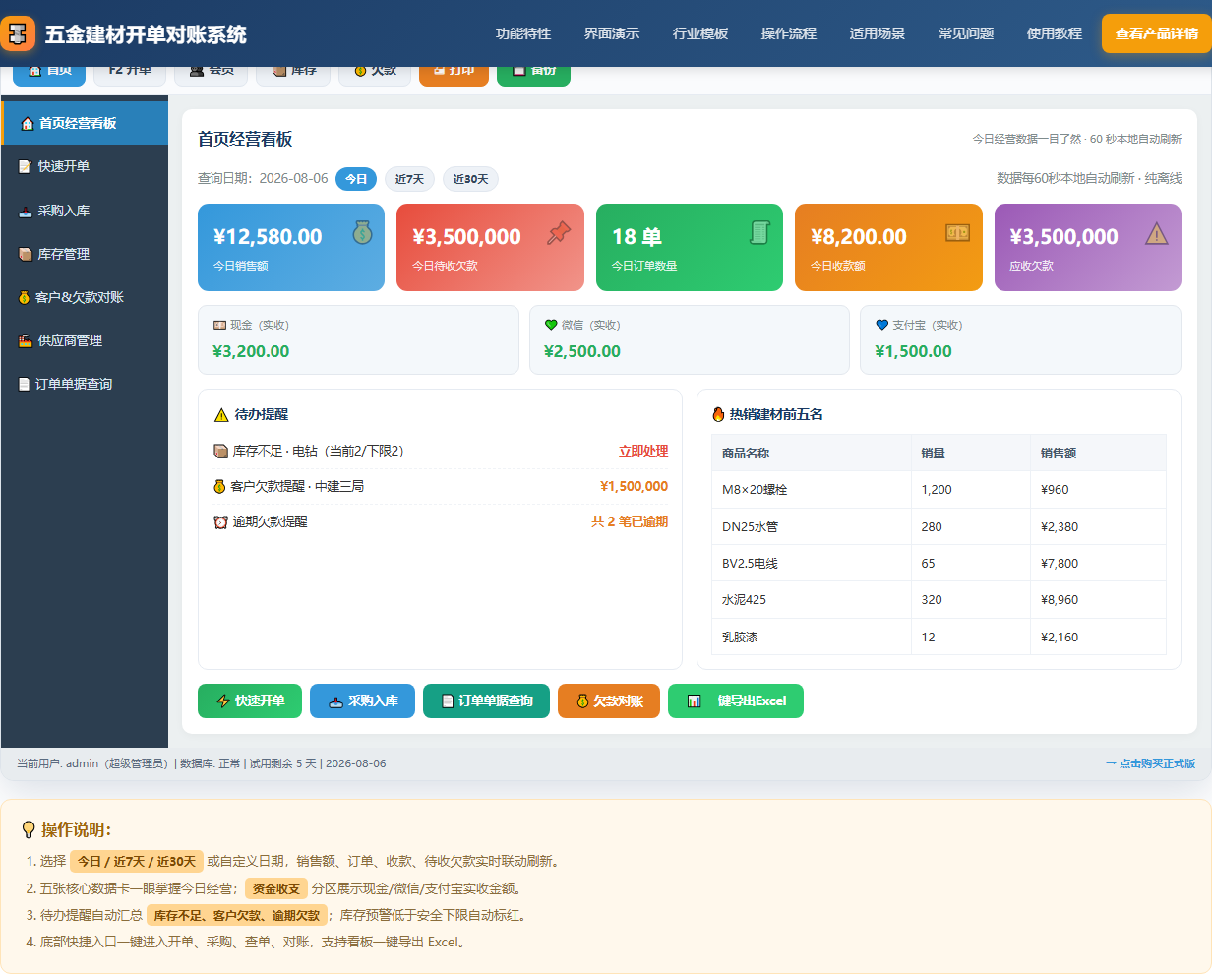Click the blue 采购入库 shortcut button
This screenshot has width=1212, height=975.
tap(362, 701)
